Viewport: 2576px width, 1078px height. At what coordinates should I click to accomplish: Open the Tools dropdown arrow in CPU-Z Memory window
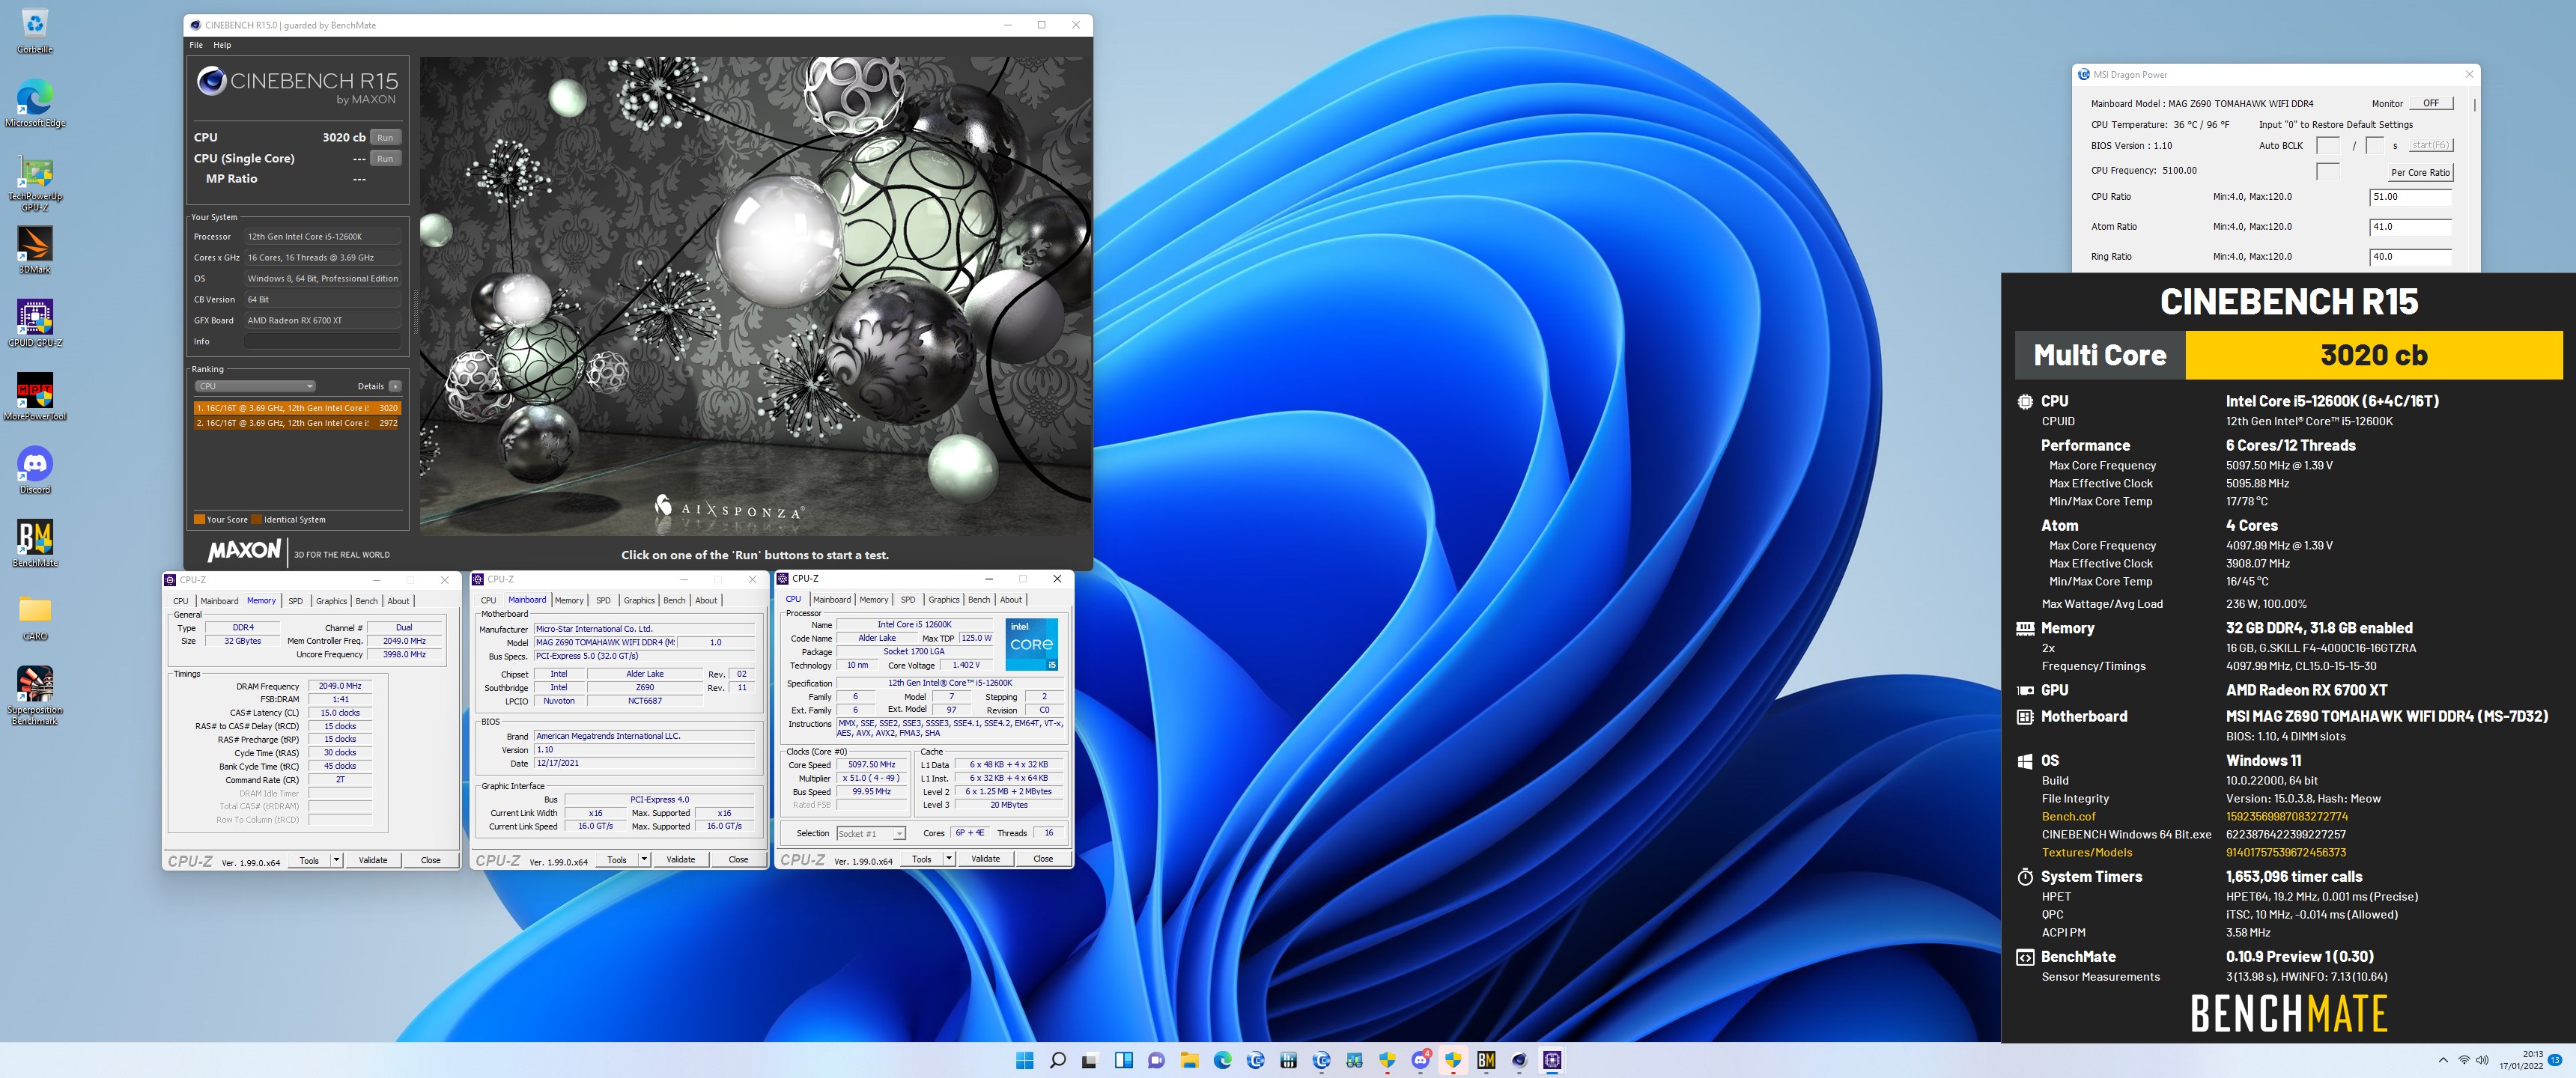click(x=336, y=860)
